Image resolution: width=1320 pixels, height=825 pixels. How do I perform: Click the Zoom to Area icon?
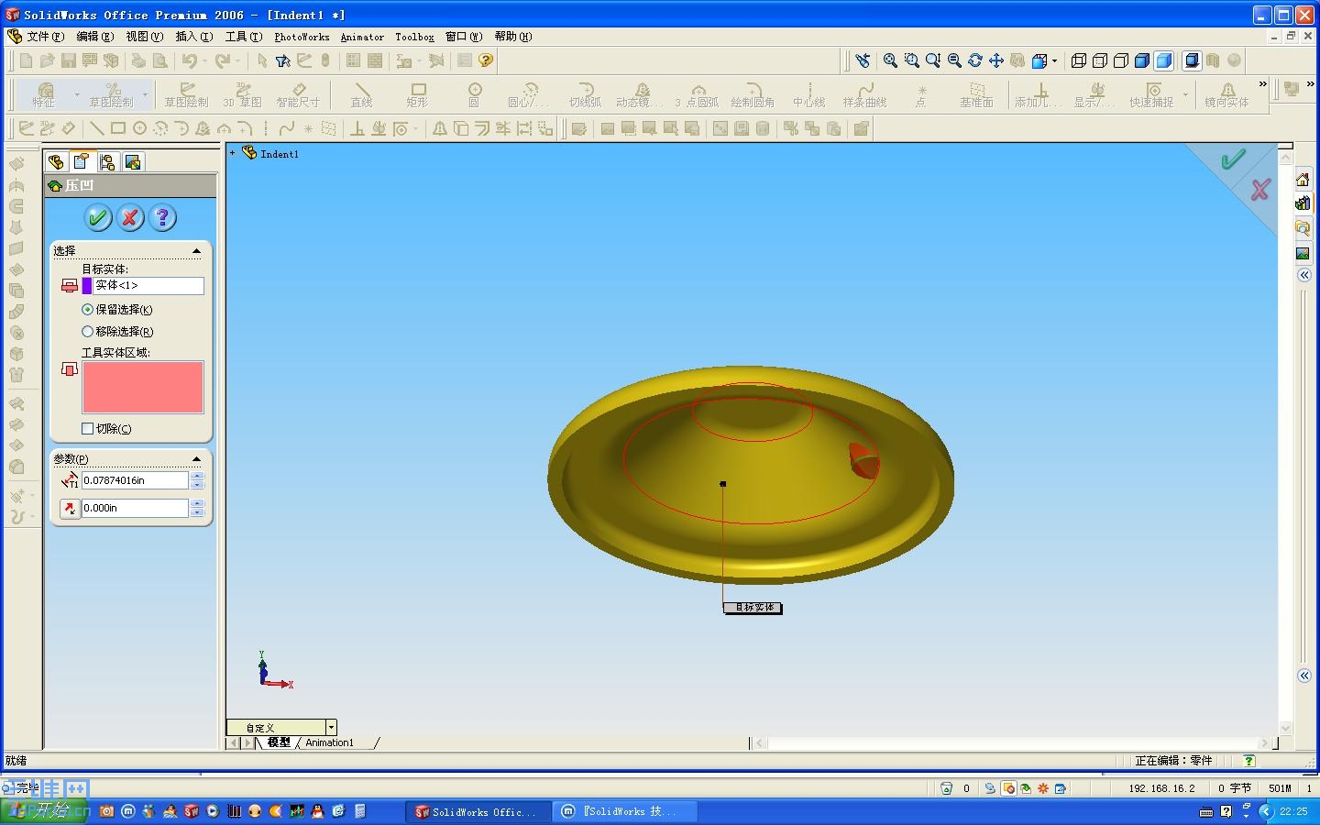click(x=911, y=60)
